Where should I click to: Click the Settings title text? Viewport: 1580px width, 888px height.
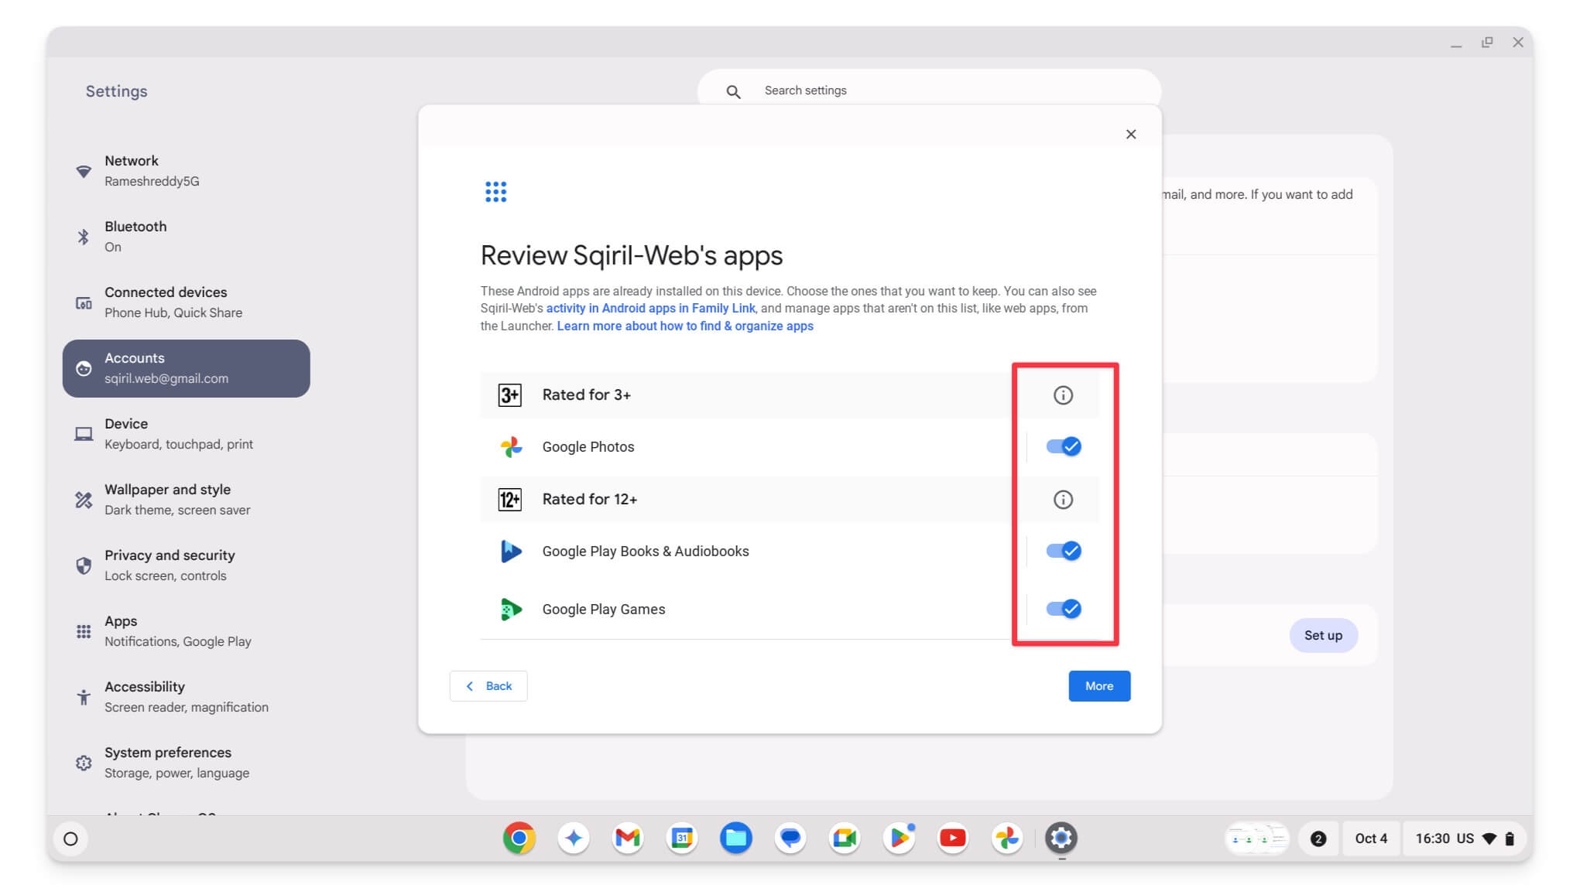click(116, 91)
